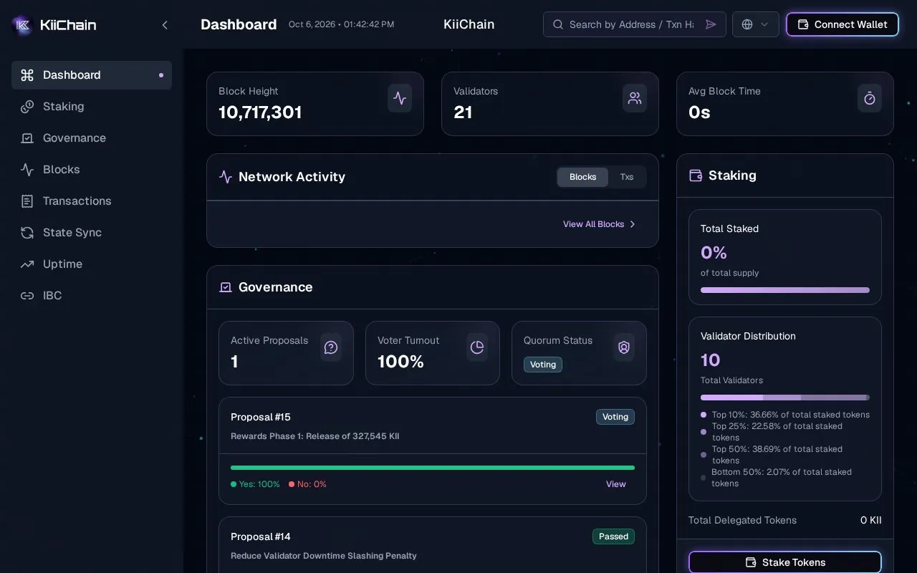Viewport: 917px width, 573px height.
Task: Click the Avg Block Time stopwatch icon
Action: point(870,98)
